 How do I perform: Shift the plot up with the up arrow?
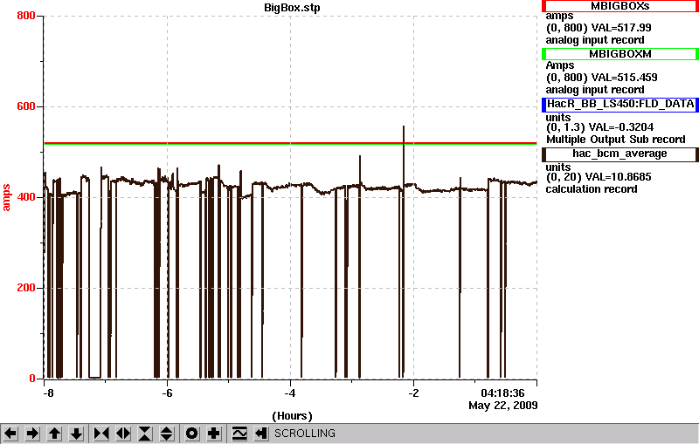point(54,434)
